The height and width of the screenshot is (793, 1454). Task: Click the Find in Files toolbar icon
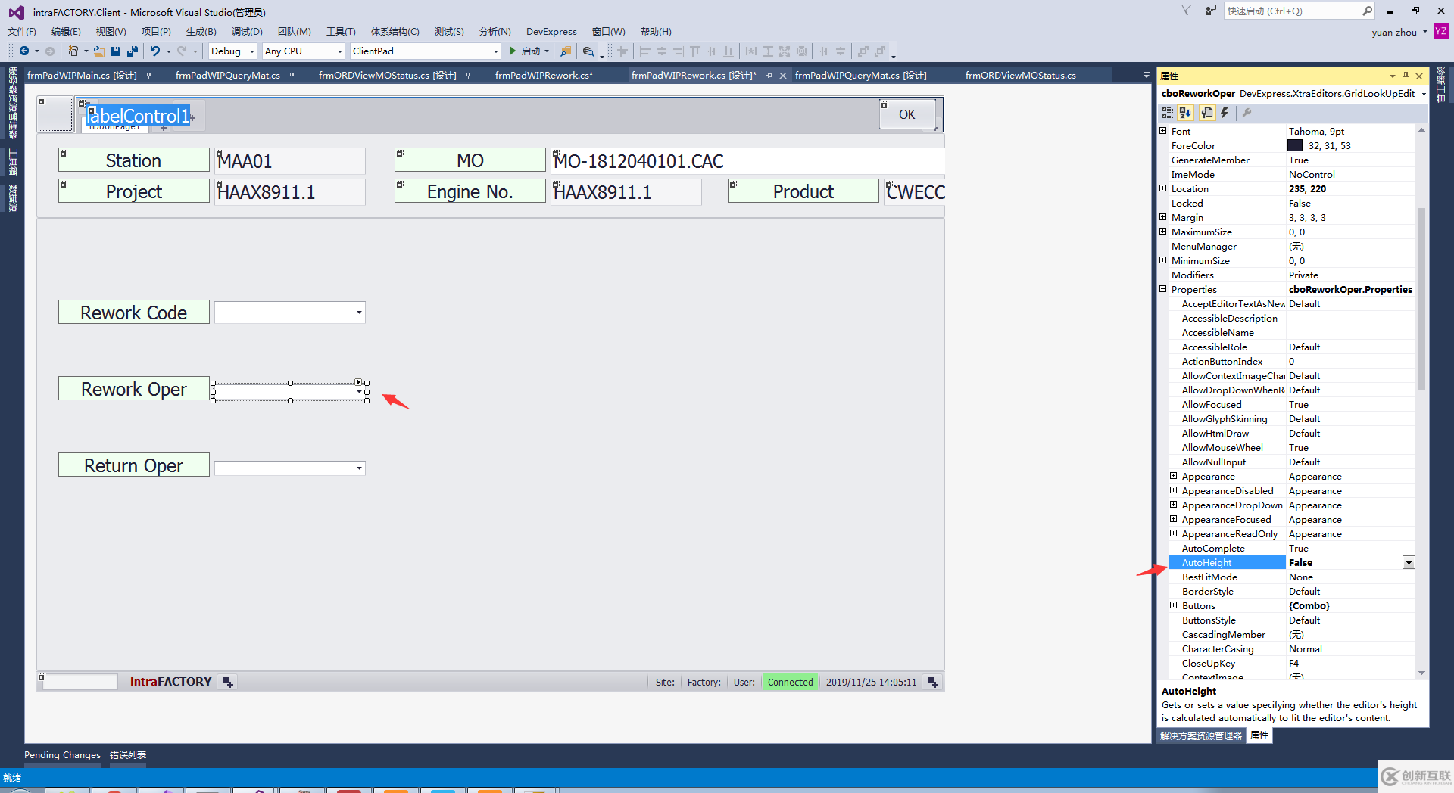[566, 51]
